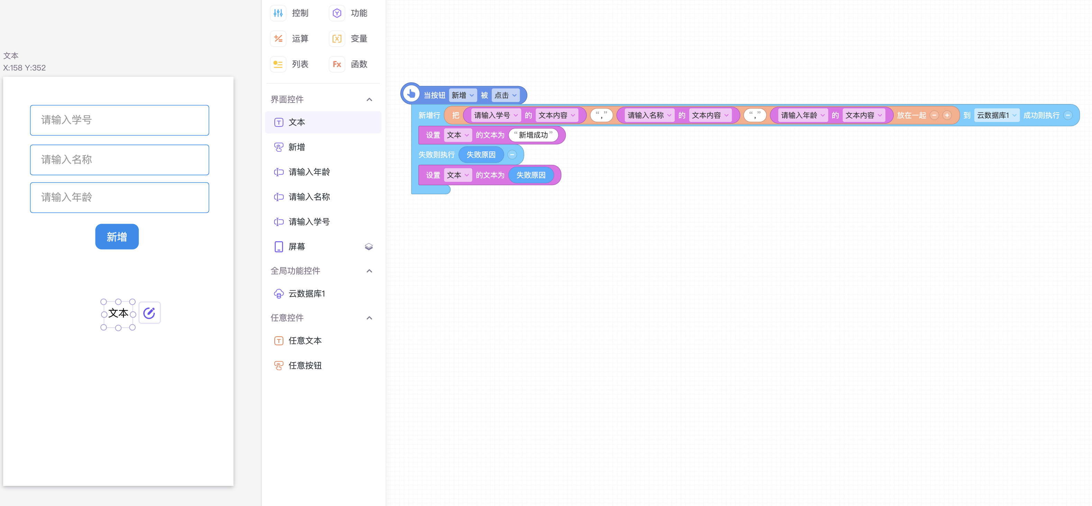Click the 请输入学号 input field
The width and height of the screenshot is (1092, 506).
pos(119,120)
